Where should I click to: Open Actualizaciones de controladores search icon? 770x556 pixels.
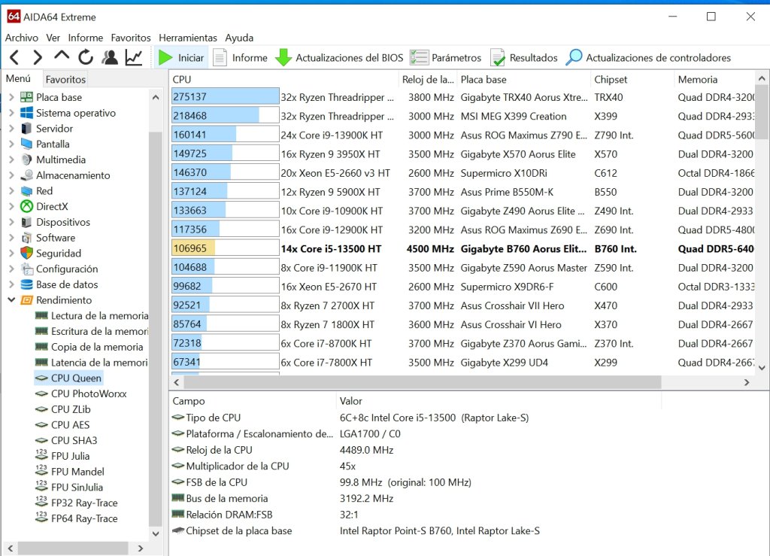coord(574,57)
